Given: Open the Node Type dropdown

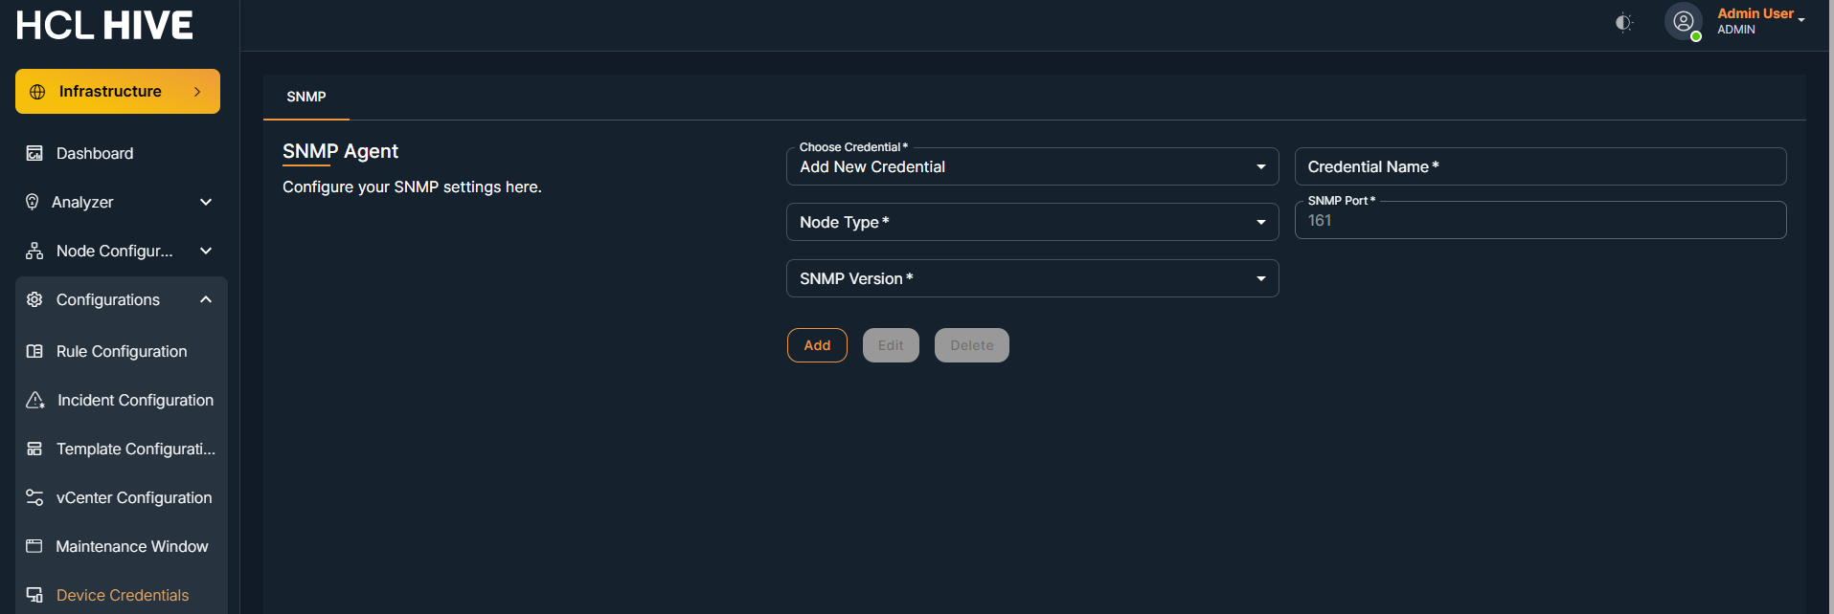Looking at the screenshot, I should pyautogui.click(x=1031, y=222).
